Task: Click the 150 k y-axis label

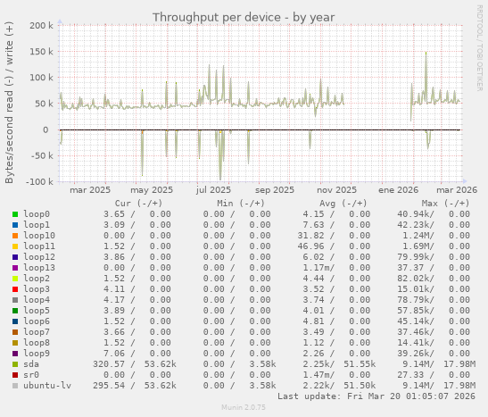Action: click(x=41, y=52)
